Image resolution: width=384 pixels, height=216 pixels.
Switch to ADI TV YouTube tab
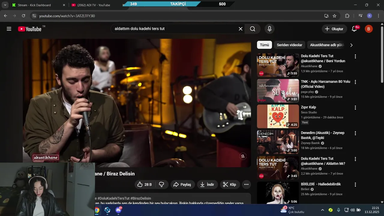(94, 5)
